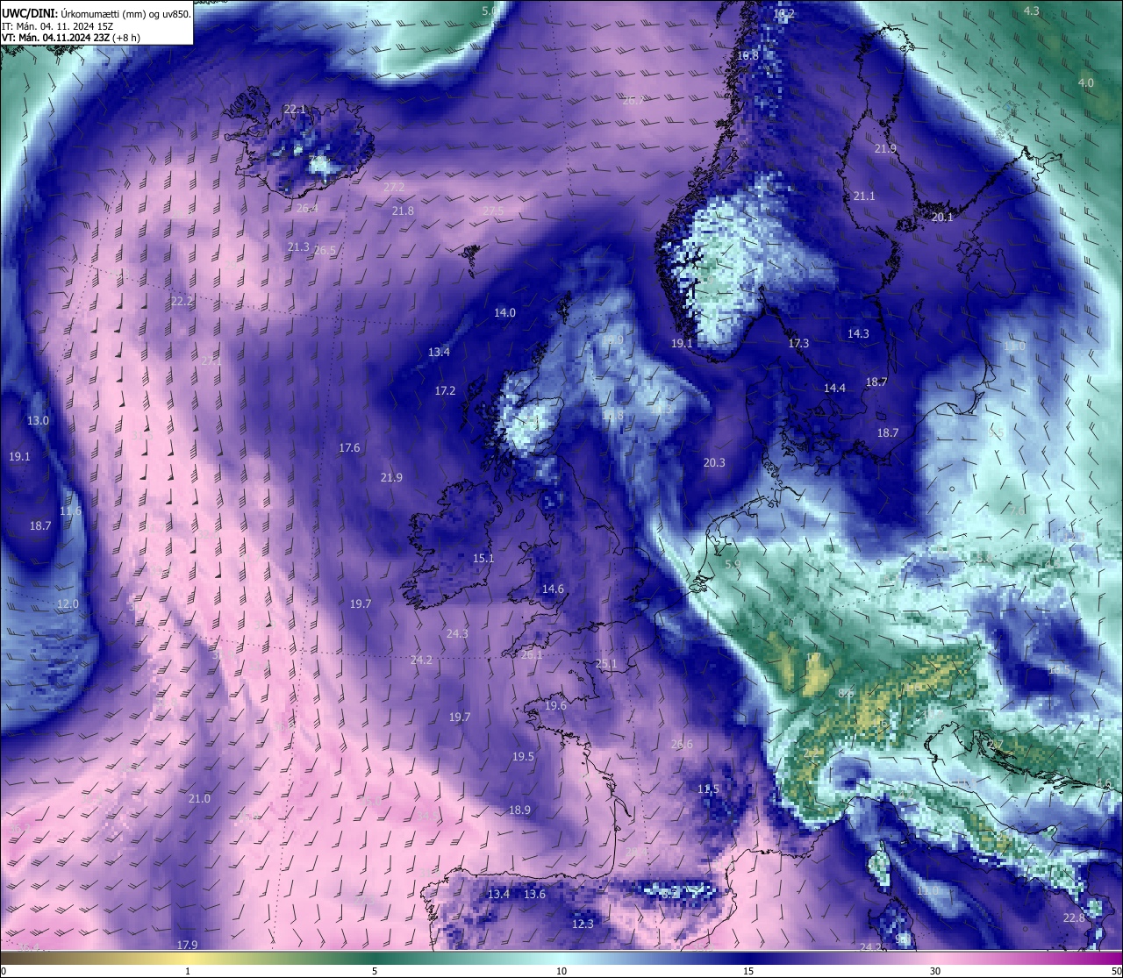Image resolution: width=1123 pixels, height=978 pixels.
Task: Click the 15.1 value over Ireland
Action: (483, 559)
